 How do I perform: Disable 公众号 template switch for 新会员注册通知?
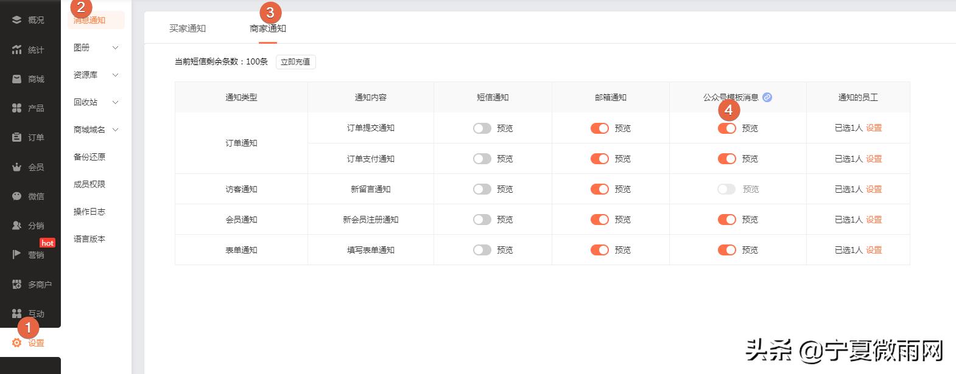[727, 220]
